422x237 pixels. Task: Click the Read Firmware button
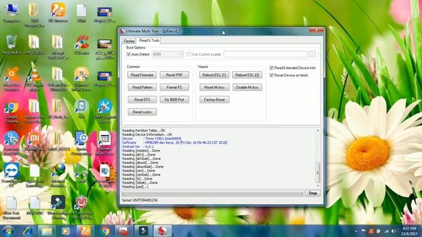tap(142, 75)
